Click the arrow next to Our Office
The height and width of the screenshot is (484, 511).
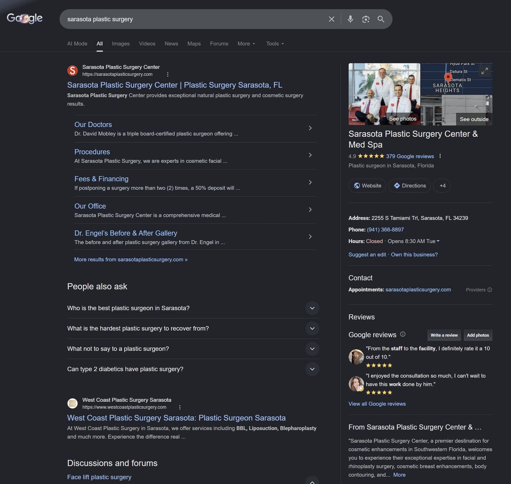click(310, 209)
